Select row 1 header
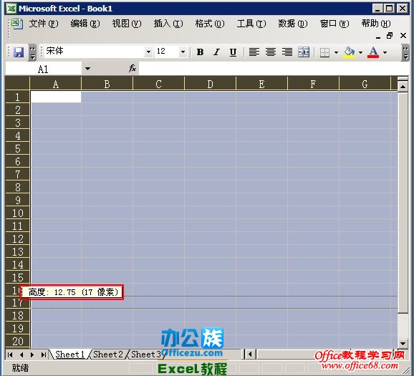Viewport: 414px width, 376px height. (17, 97)
